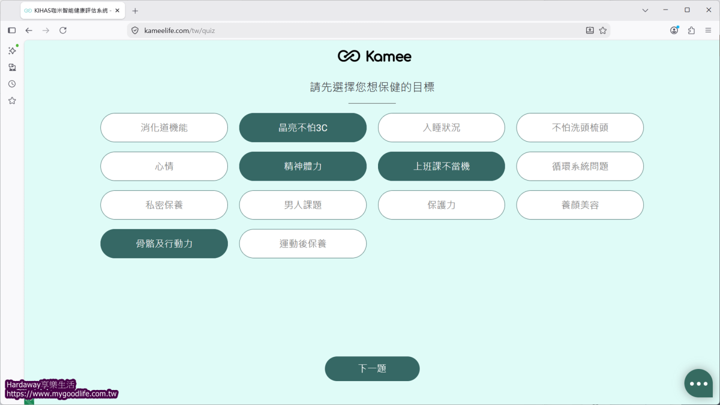Open the chat bubble widget
This screenshot has width=720, height=405.
[x=698, y=383]
